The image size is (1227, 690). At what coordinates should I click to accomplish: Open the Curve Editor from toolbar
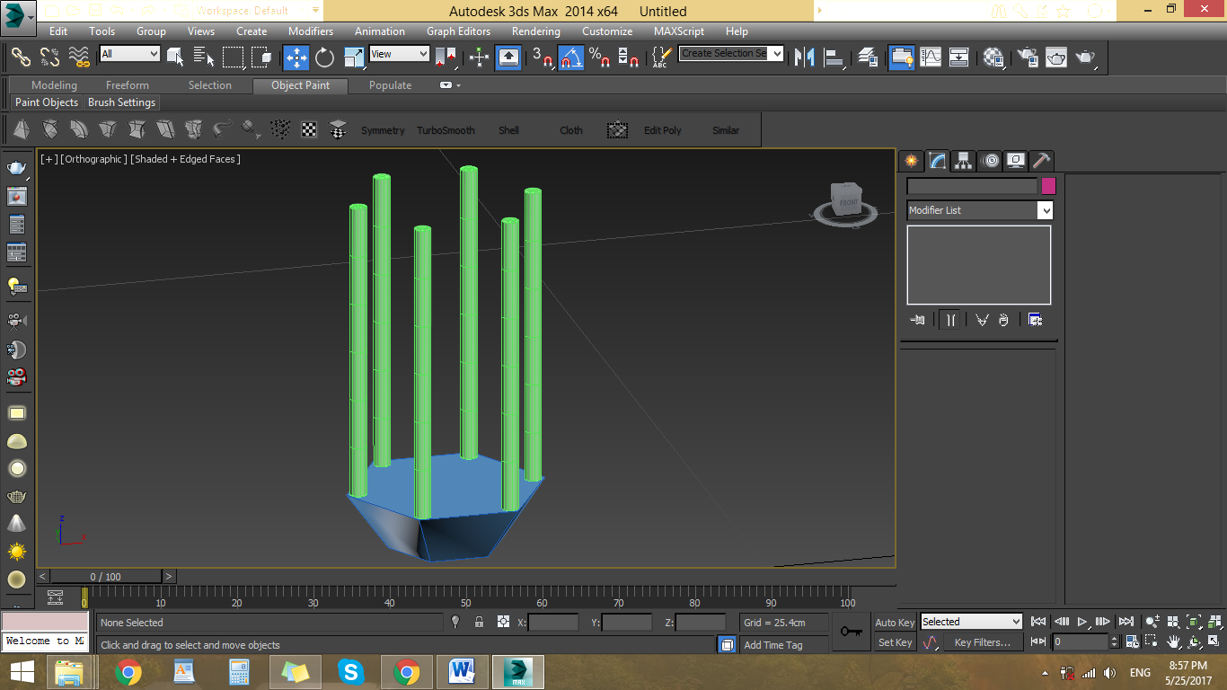931,57
